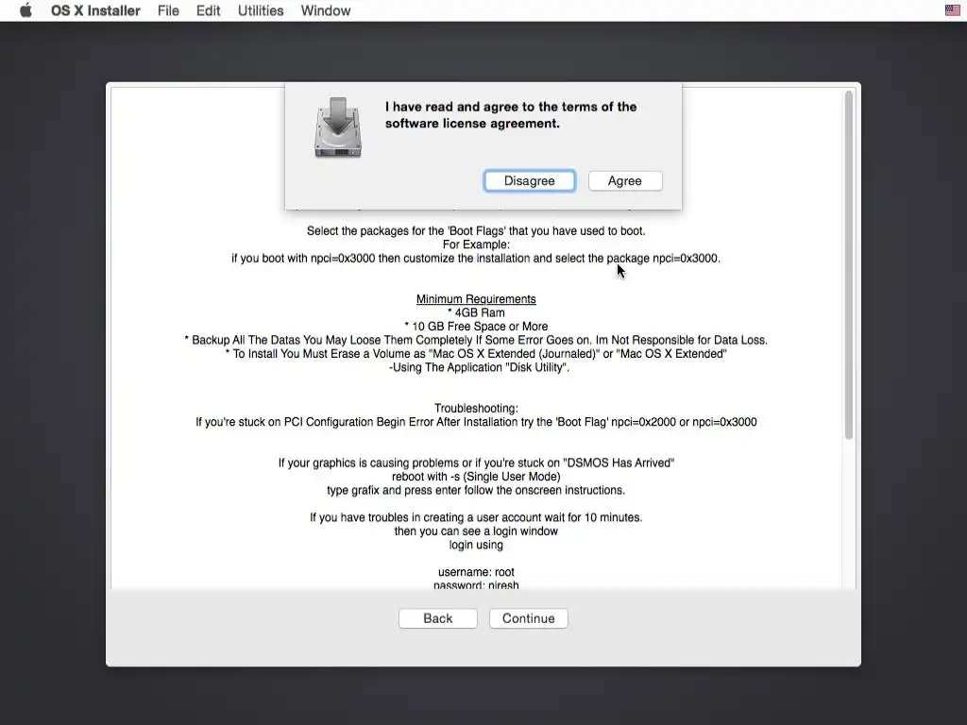967x725 pixels.
Task: Click 'then you can see a login window' line
Action: [476, 531]
